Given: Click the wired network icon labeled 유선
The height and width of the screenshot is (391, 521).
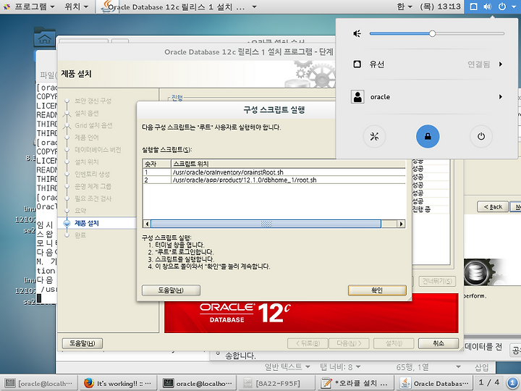Looking at the screenshot, I should (357, 64).
